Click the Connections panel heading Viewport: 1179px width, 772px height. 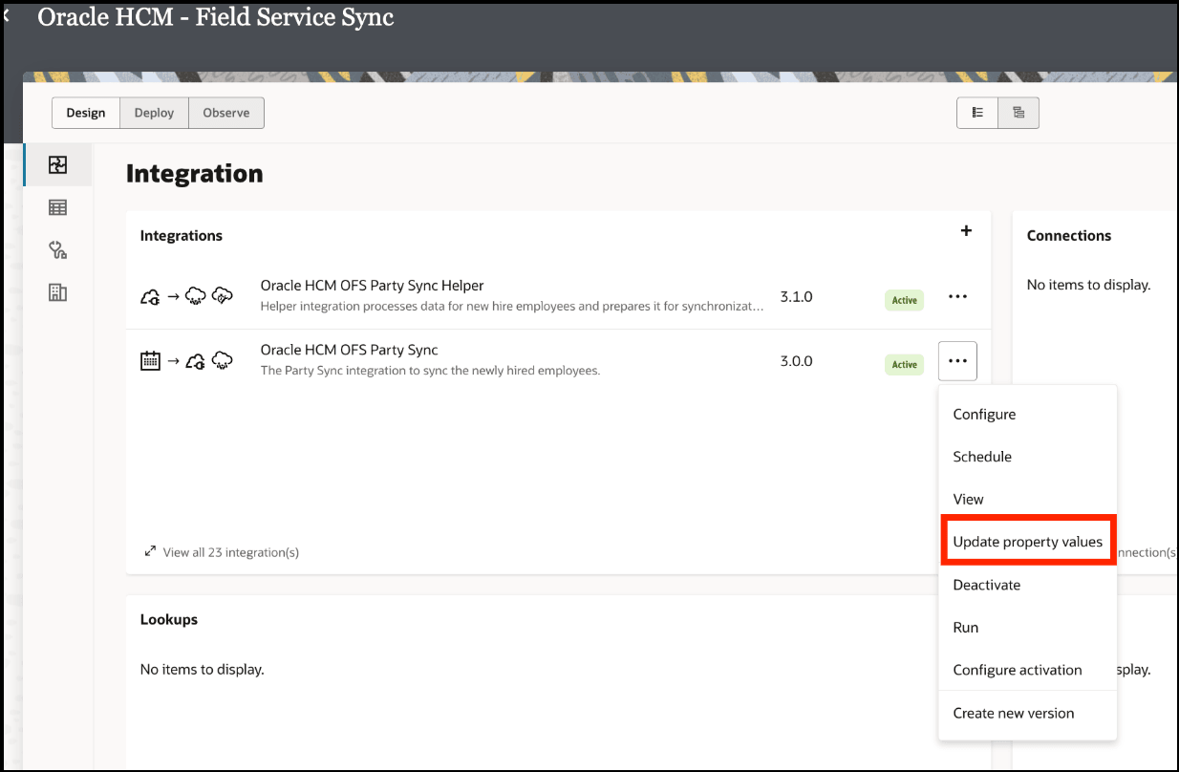(1069, 236)
